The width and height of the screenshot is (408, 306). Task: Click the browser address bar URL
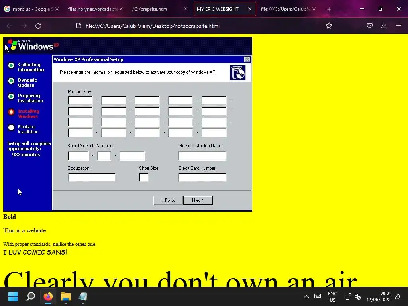pos(153,26)
